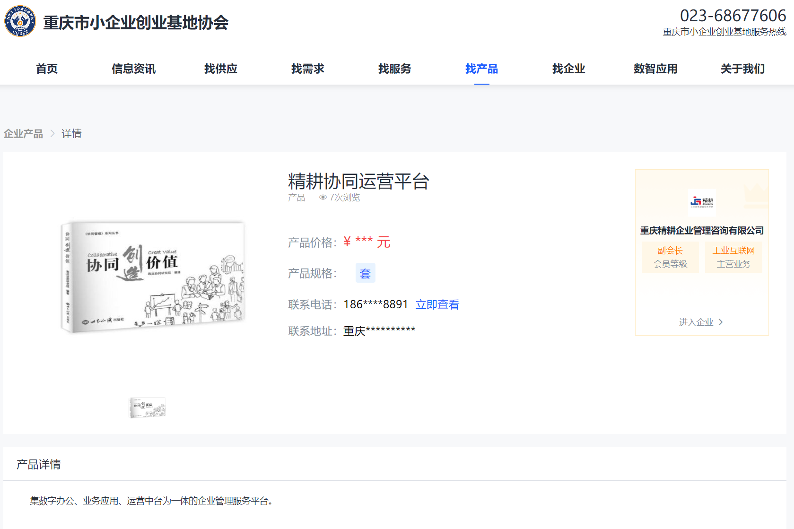The height and width of the screenshot is (529, 794).
Task: Open the 信息资讯 navigation tab
Action: (134, 69)
